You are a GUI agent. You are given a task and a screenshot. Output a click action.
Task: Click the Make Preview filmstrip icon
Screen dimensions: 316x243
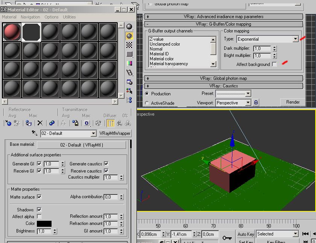[x=129, y=72]
